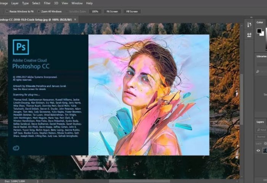Switch to the Libraries panel tab

click(x=261, y=56)
